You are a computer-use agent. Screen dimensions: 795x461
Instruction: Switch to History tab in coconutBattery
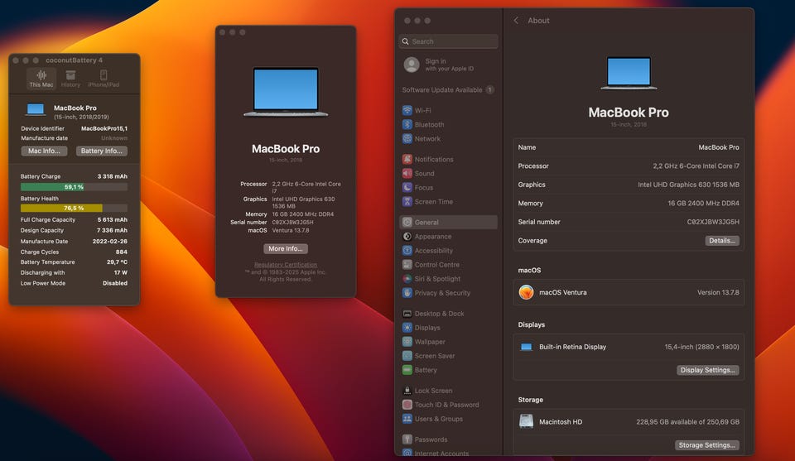[x=70, y=79]
